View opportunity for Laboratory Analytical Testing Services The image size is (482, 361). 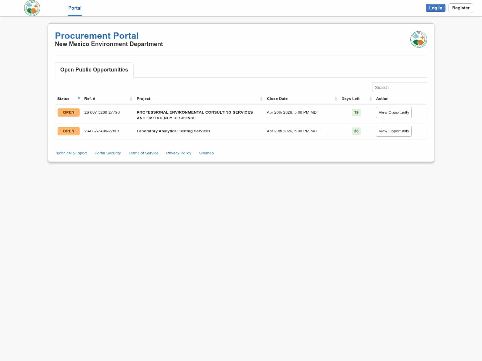point(394,131)
